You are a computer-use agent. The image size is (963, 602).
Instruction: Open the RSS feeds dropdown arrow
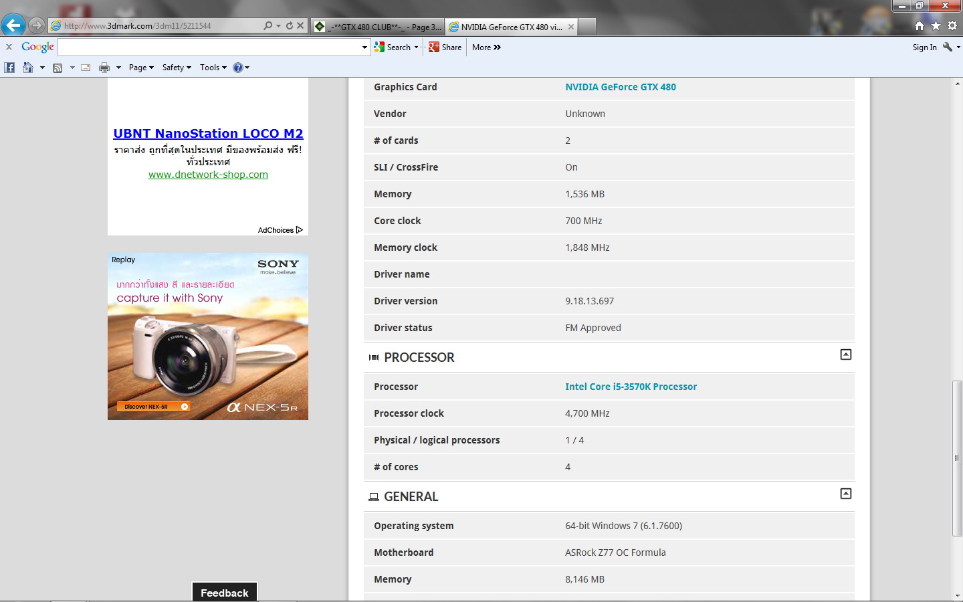pos(72,68)
